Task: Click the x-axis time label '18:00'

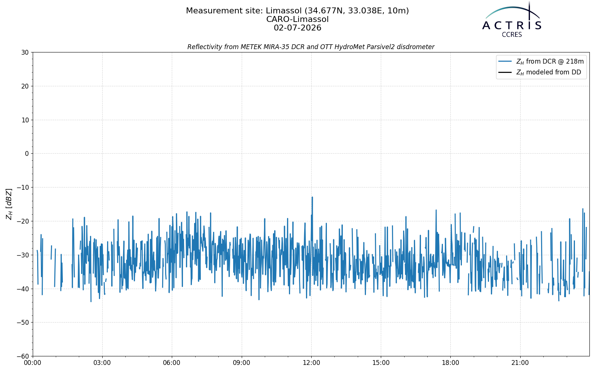Action: [450, 363]
